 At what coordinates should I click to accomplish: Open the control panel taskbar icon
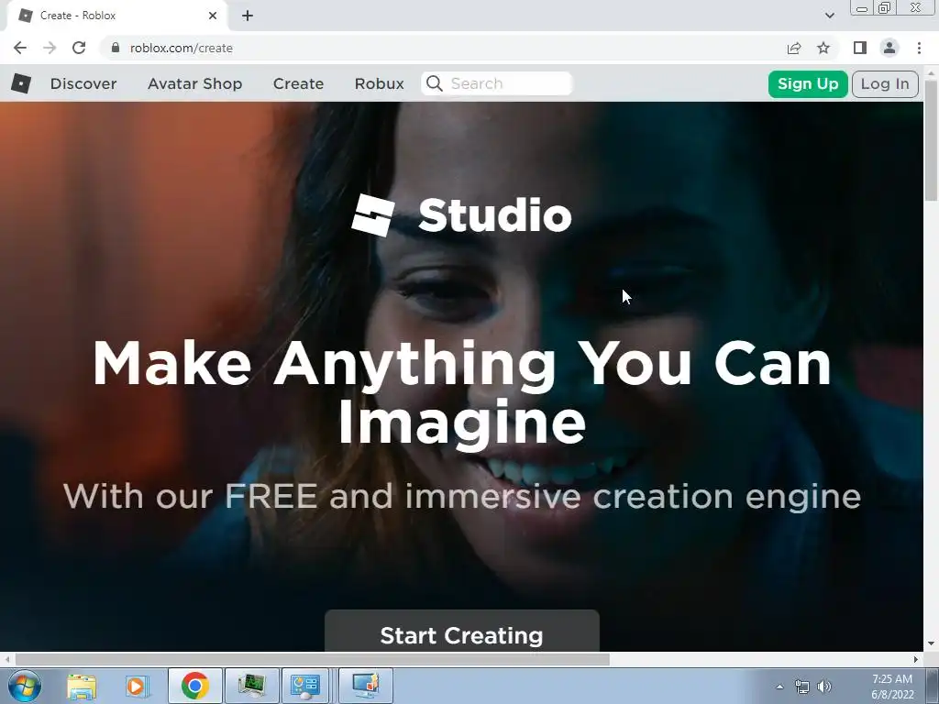(305, 686)
